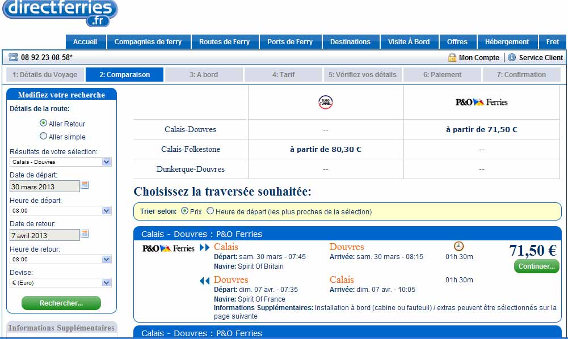568x339 pixels.
Task: Select the Aller simple radio button
Action: pyautogui.click(x=44, y=136)
